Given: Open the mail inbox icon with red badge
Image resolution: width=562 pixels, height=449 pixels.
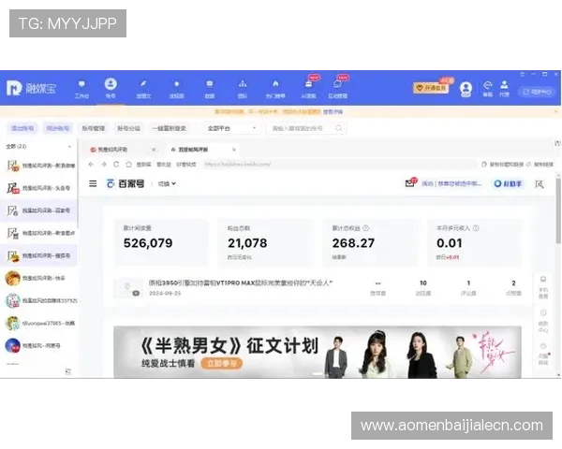Looking at the screenshot, I should (410, 182).
